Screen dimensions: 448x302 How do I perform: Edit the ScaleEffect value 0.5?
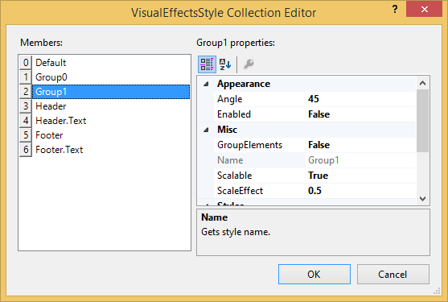(360, 191)
